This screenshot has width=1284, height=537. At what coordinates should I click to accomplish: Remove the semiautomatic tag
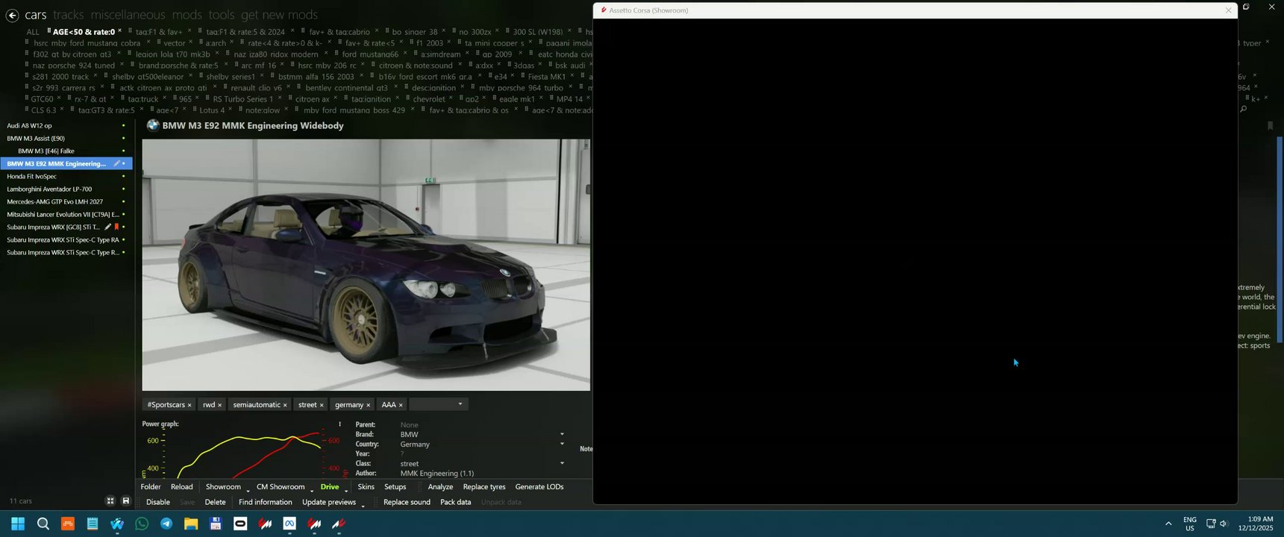pos(285,405)
